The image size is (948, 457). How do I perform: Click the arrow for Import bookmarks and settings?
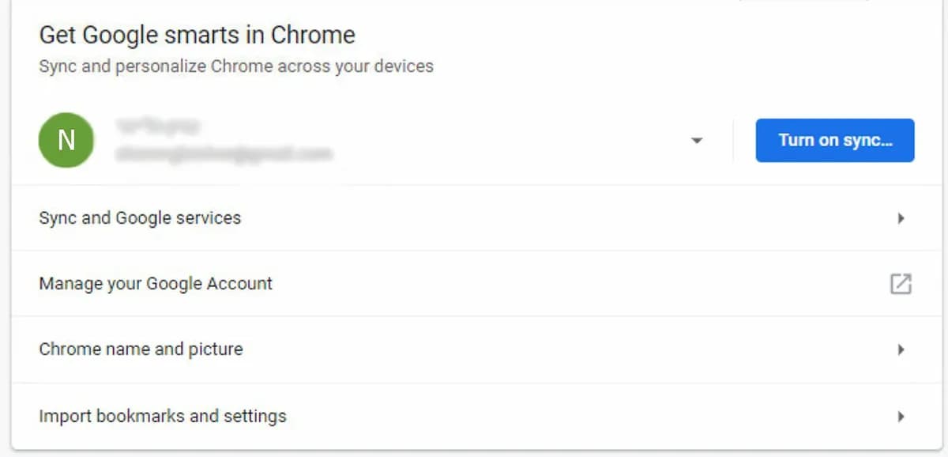(x=901, y=417)
